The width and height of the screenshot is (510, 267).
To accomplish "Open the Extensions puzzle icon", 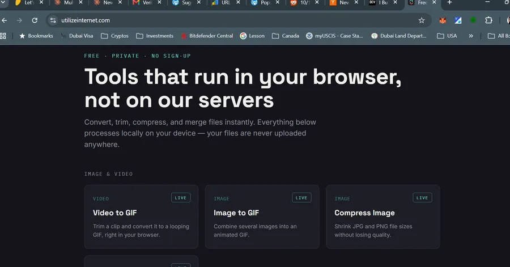I will pyautogui.click(x=488, y=20).
